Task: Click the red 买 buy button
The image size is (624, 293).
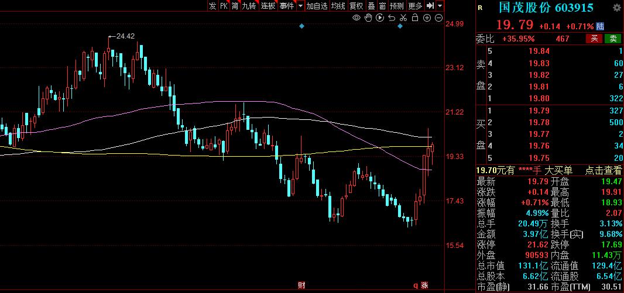Action: pos(594,39)
